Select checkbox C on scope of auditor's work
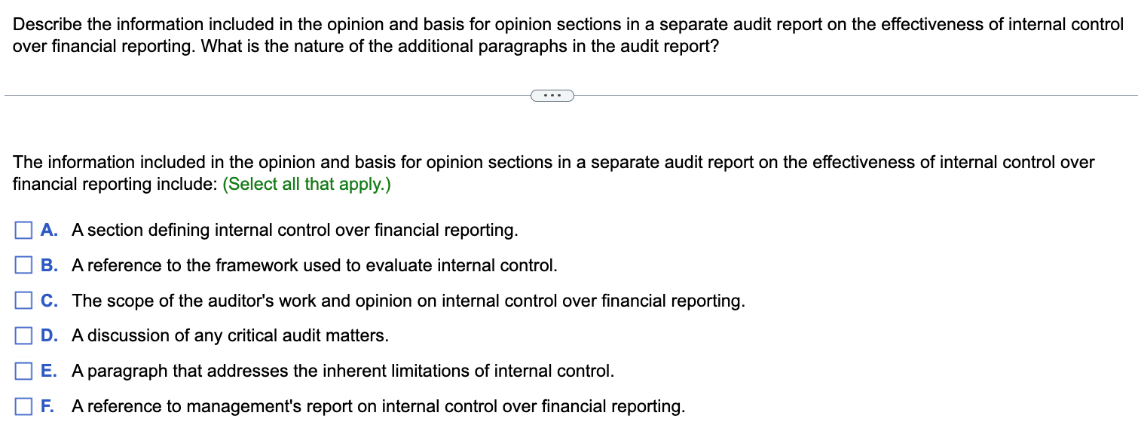 (23, 301)
